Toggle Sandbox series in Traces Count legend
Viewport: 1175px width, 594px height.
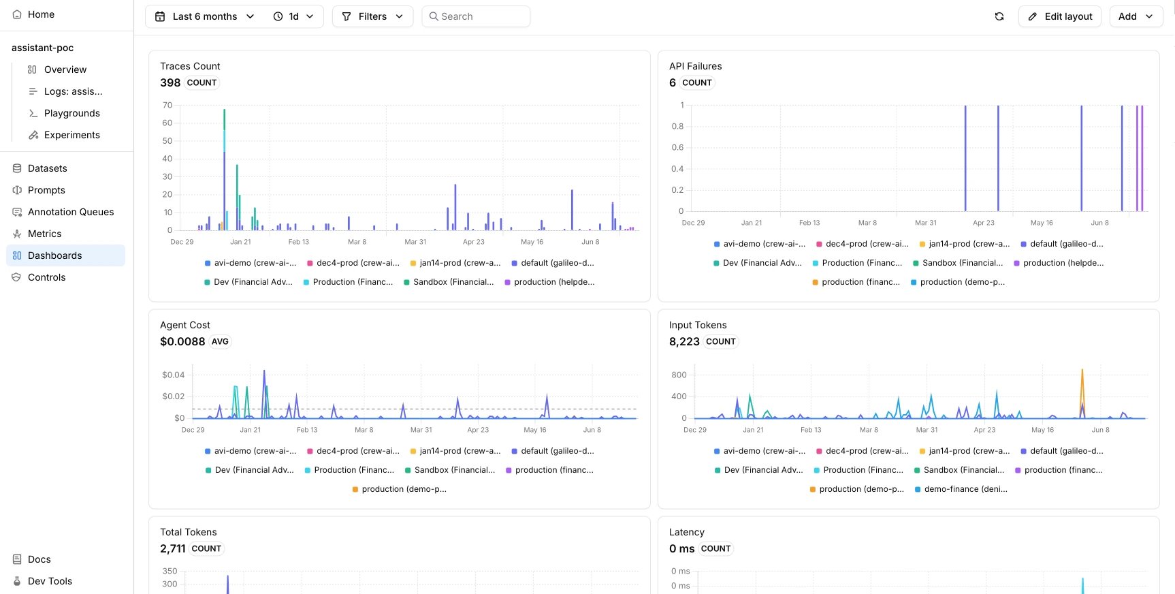pos(449,282)
